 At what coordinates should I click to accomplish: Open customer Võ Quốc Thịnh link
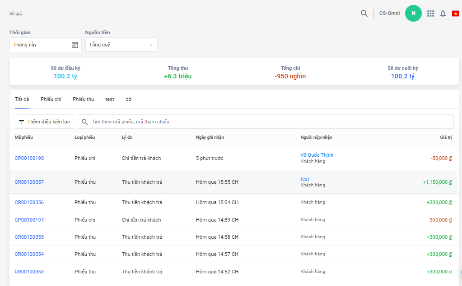click(317, 155)
